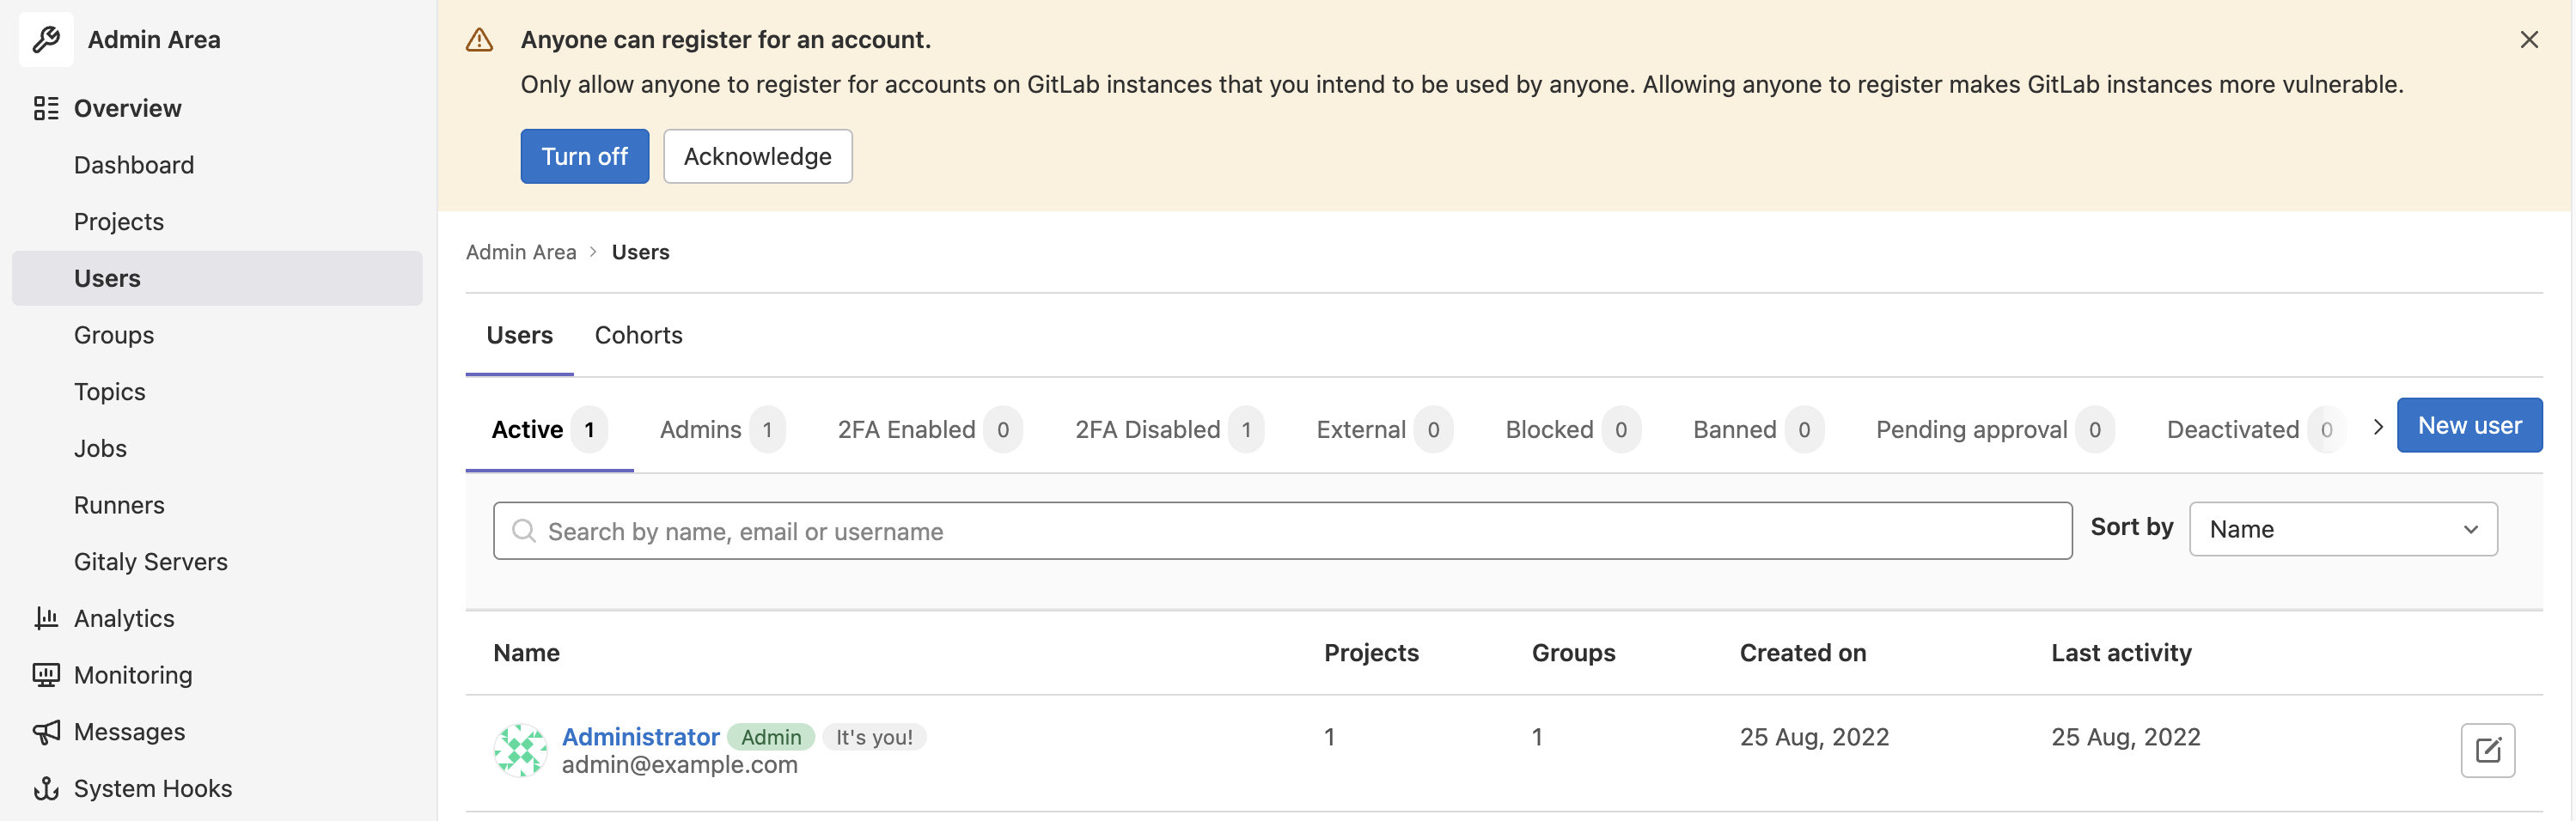
Task: Click the Analytics chart icon
Action: point(46,618)
